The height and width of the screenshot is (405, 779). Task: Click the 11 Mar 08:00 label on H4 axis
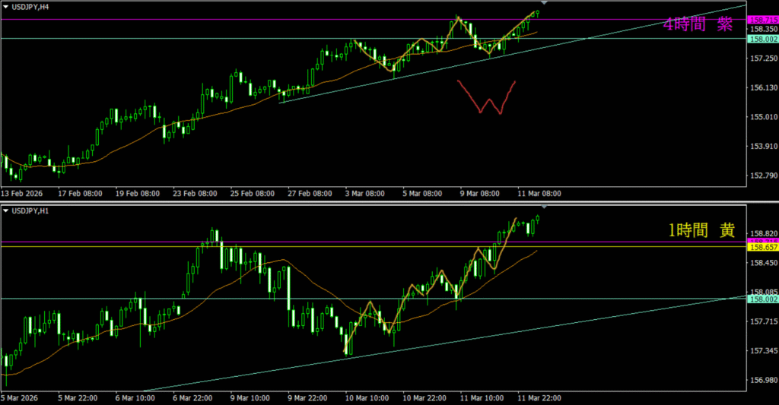click(x=539, y=194)
